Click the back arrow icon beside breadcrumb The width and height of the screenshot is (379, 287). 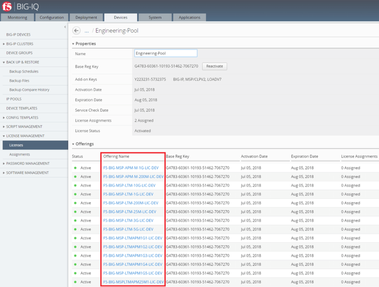click(x=77, y=31)
